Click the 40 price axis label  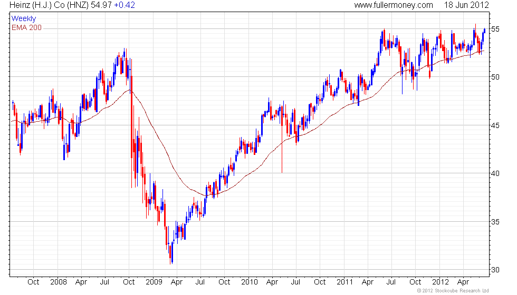point(495,173)
